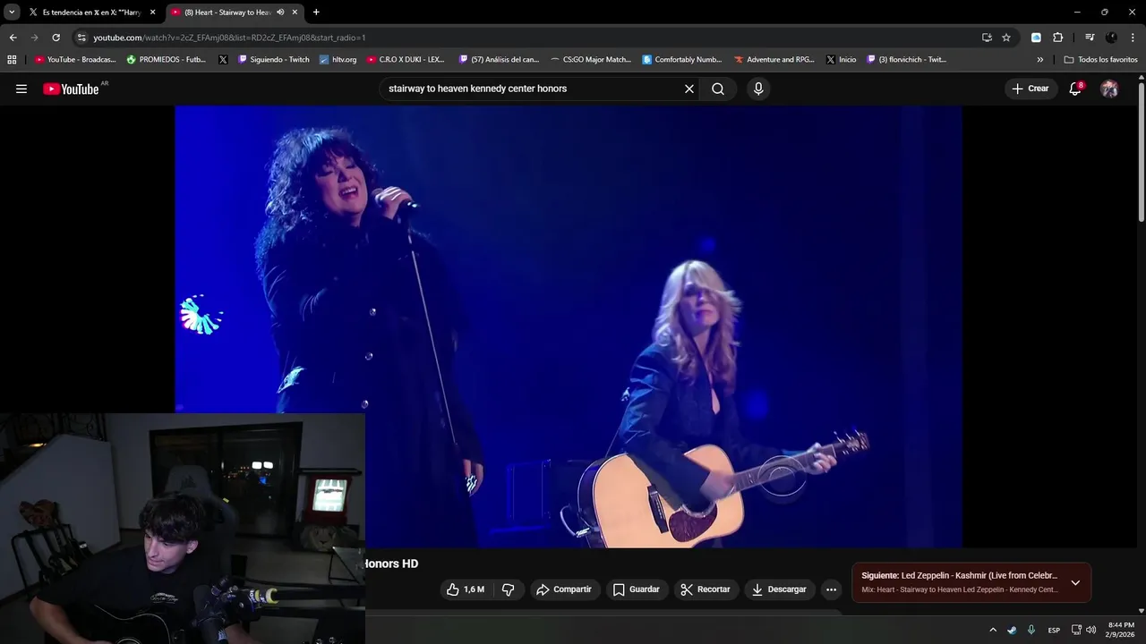Open the three-dot more actions menu

click(831, 589)
